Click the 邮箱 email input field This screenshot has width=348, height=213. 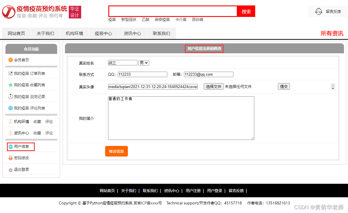tap(209, 75)
